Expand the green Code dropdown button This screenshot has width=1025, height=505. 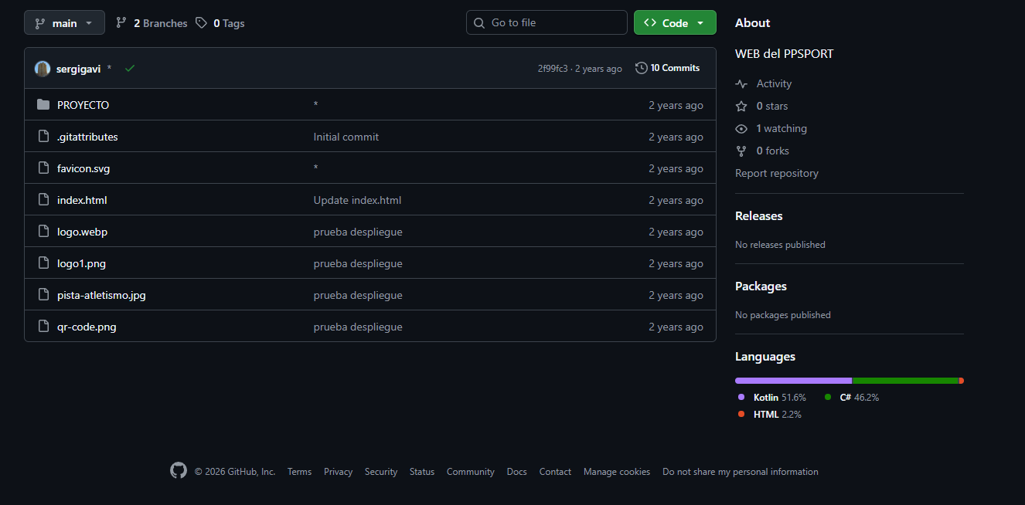point(675,23)
